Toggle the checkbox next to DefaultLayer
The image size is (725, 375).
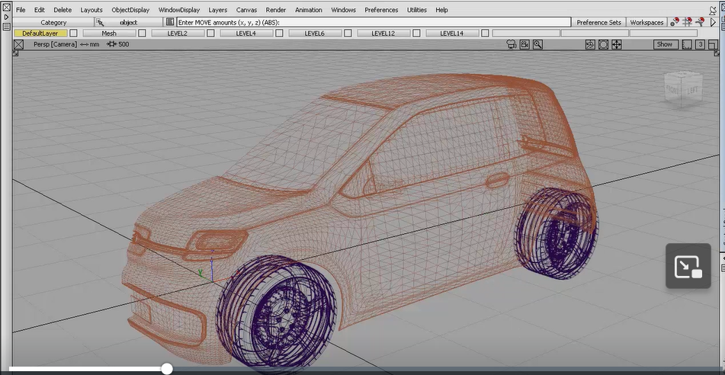click(x=74, y=34)
